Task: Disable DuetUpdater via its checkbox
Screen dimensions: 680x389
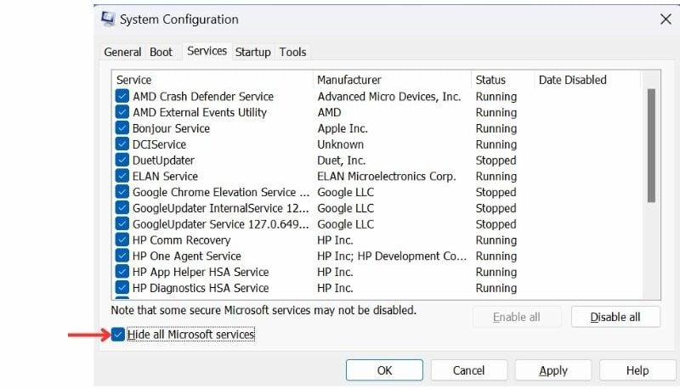Action: [122, 161]
